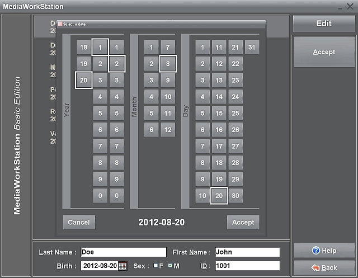Select day 12 in Day panel
Screen dimensions: 358x278
click(x=219, y=64)
